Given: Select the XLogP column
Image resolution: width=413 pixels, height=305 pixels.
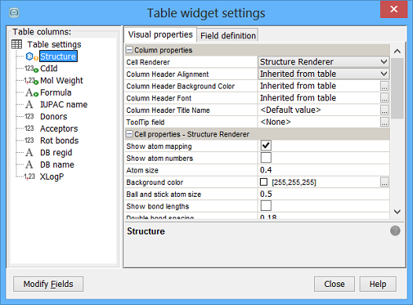Looking at the screenshot, I should 52,176.
